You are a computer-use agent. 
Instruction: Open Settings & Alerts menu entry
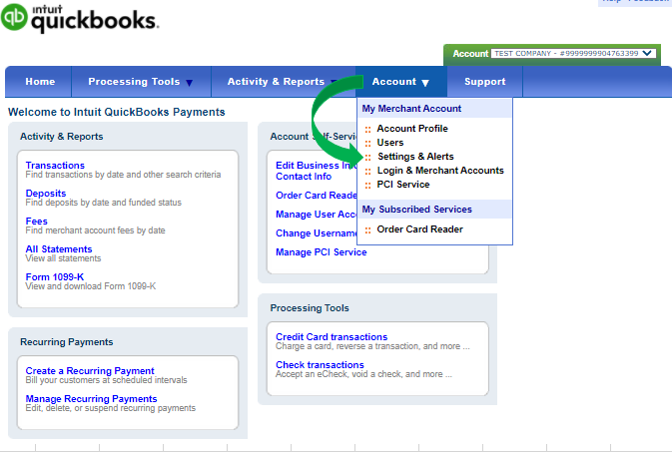(415, 157)
